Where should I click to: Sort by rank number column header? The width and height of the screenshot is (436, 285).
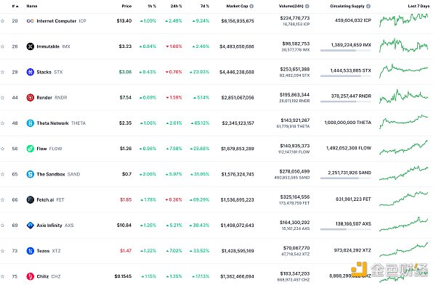click(15, 6)
